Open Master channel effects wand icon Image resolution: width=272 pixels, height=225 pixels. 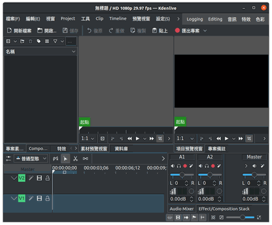tap(262, 166)
